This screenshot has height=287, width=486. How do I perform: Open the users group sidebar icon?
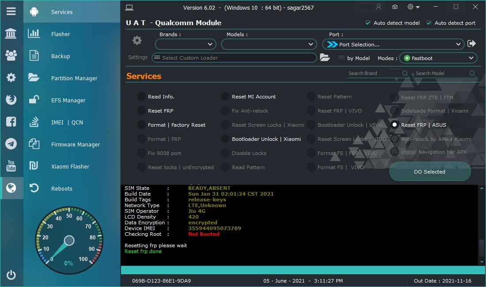[x=11, y=56]
